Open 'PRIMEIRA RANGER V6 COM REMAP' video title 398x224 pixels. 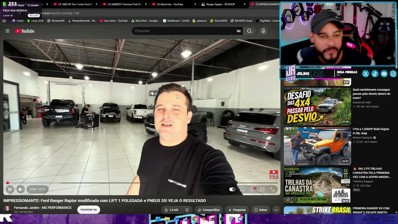pyautogui.click(x=371, y=210)
